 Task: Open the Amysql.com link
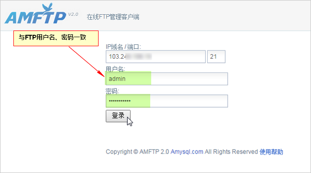click(x=187, y=152)
